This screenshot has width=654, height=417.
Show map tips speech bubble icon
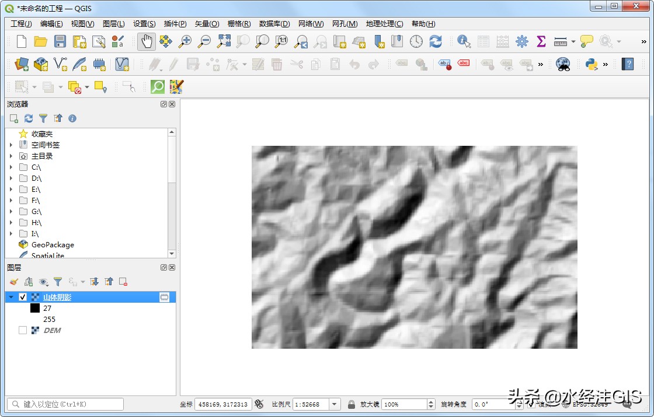pos(586,41)
